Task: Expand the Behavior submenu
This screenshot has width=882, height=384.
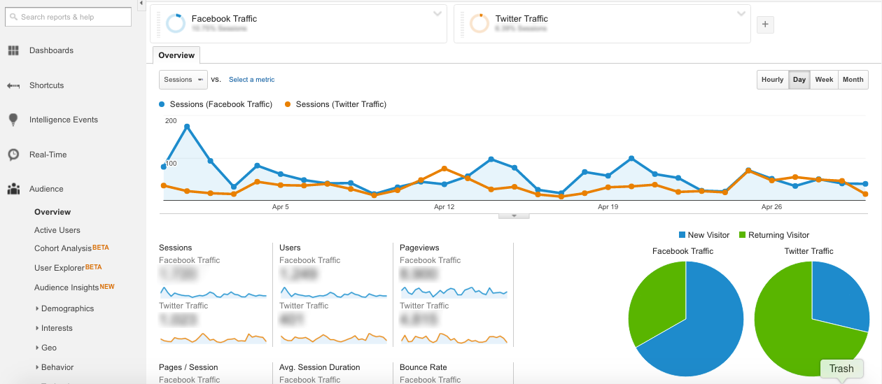Action: click(36, 367)
